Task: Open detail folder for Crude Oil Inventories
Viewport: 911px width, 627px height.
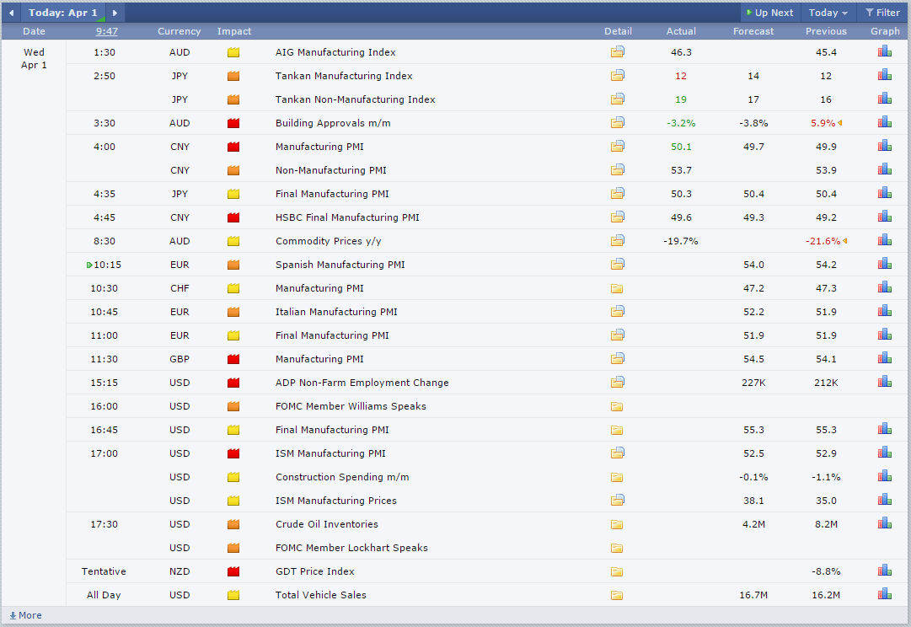Action: [x=617, y=525]
